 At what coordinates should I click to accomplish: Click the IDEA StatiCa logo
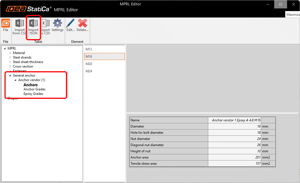[28, 9]
